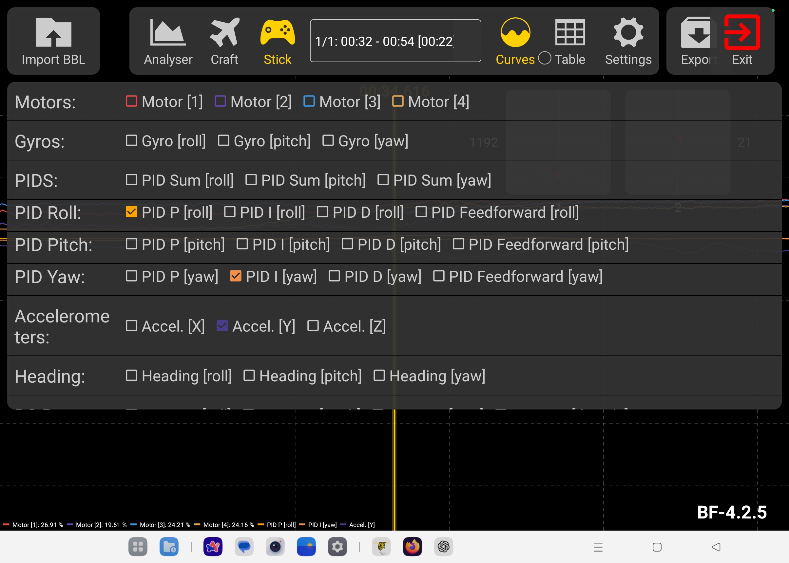The height and width of the screenshot is (563, 789).
Task: Open Firefox from the taskbar
Action: pos(412,547)
